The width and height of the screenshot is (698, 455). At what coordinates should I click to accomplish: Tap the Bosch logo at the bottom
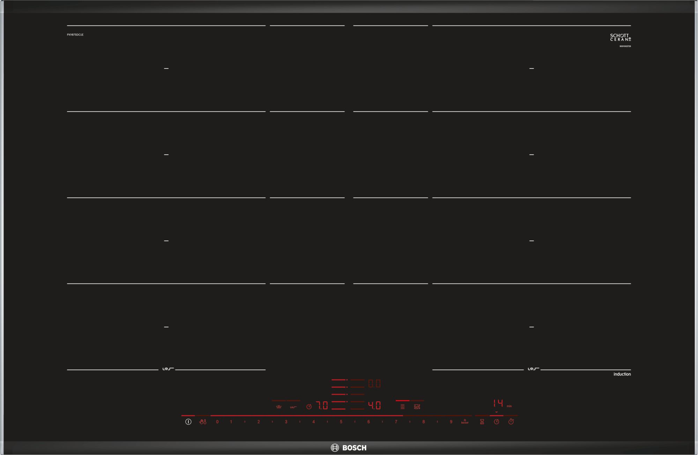(x=349, y=448)
